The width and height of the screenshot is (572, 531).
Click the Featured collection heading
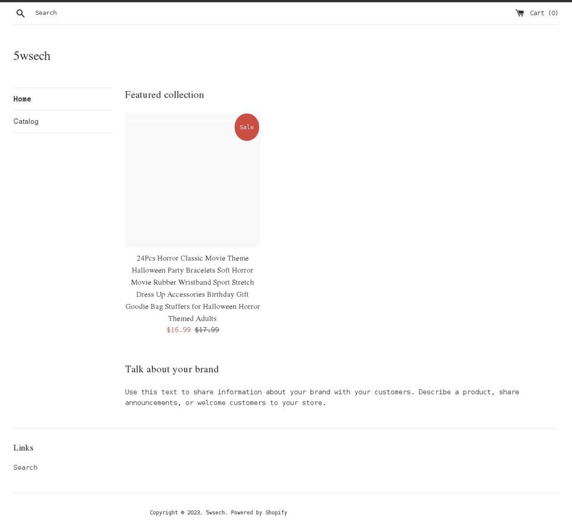coord(164,95)
